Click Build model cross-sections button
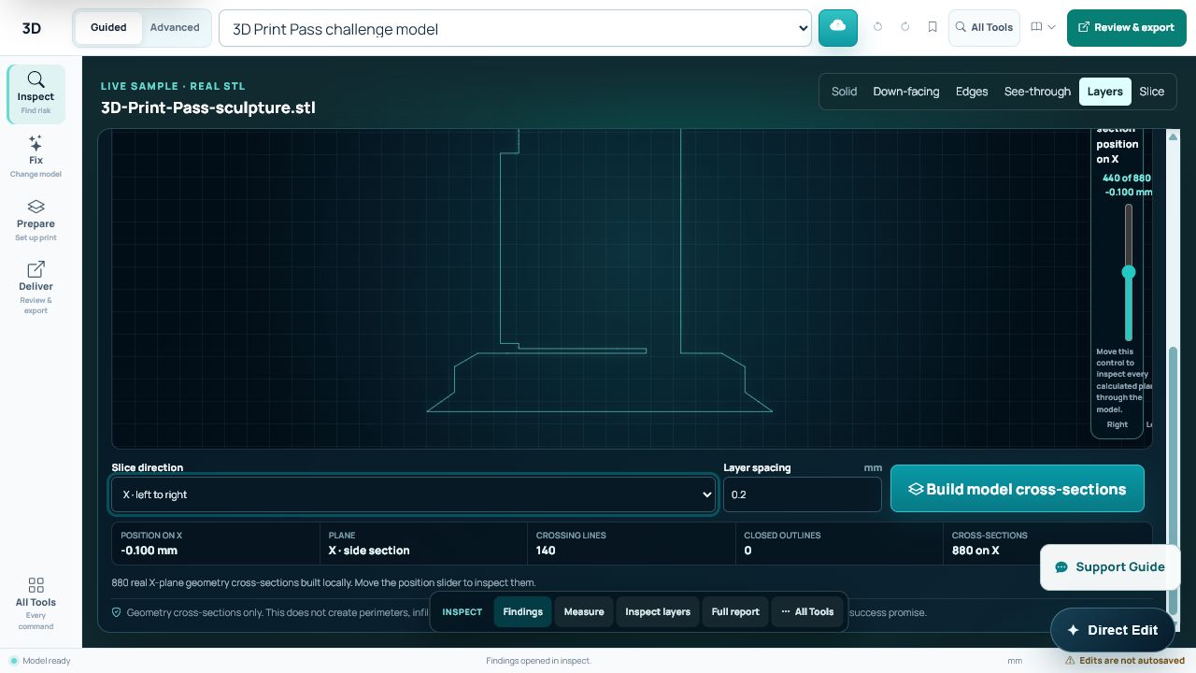Image resolution: width=1196 pixels, height=673 pixels. (x=1018, y=489)
